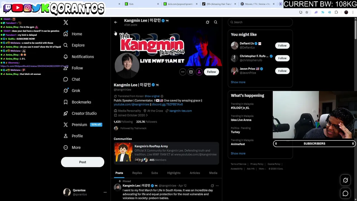
Task: Open the floating chat bubble button
Action: click(x=345, y=193)
